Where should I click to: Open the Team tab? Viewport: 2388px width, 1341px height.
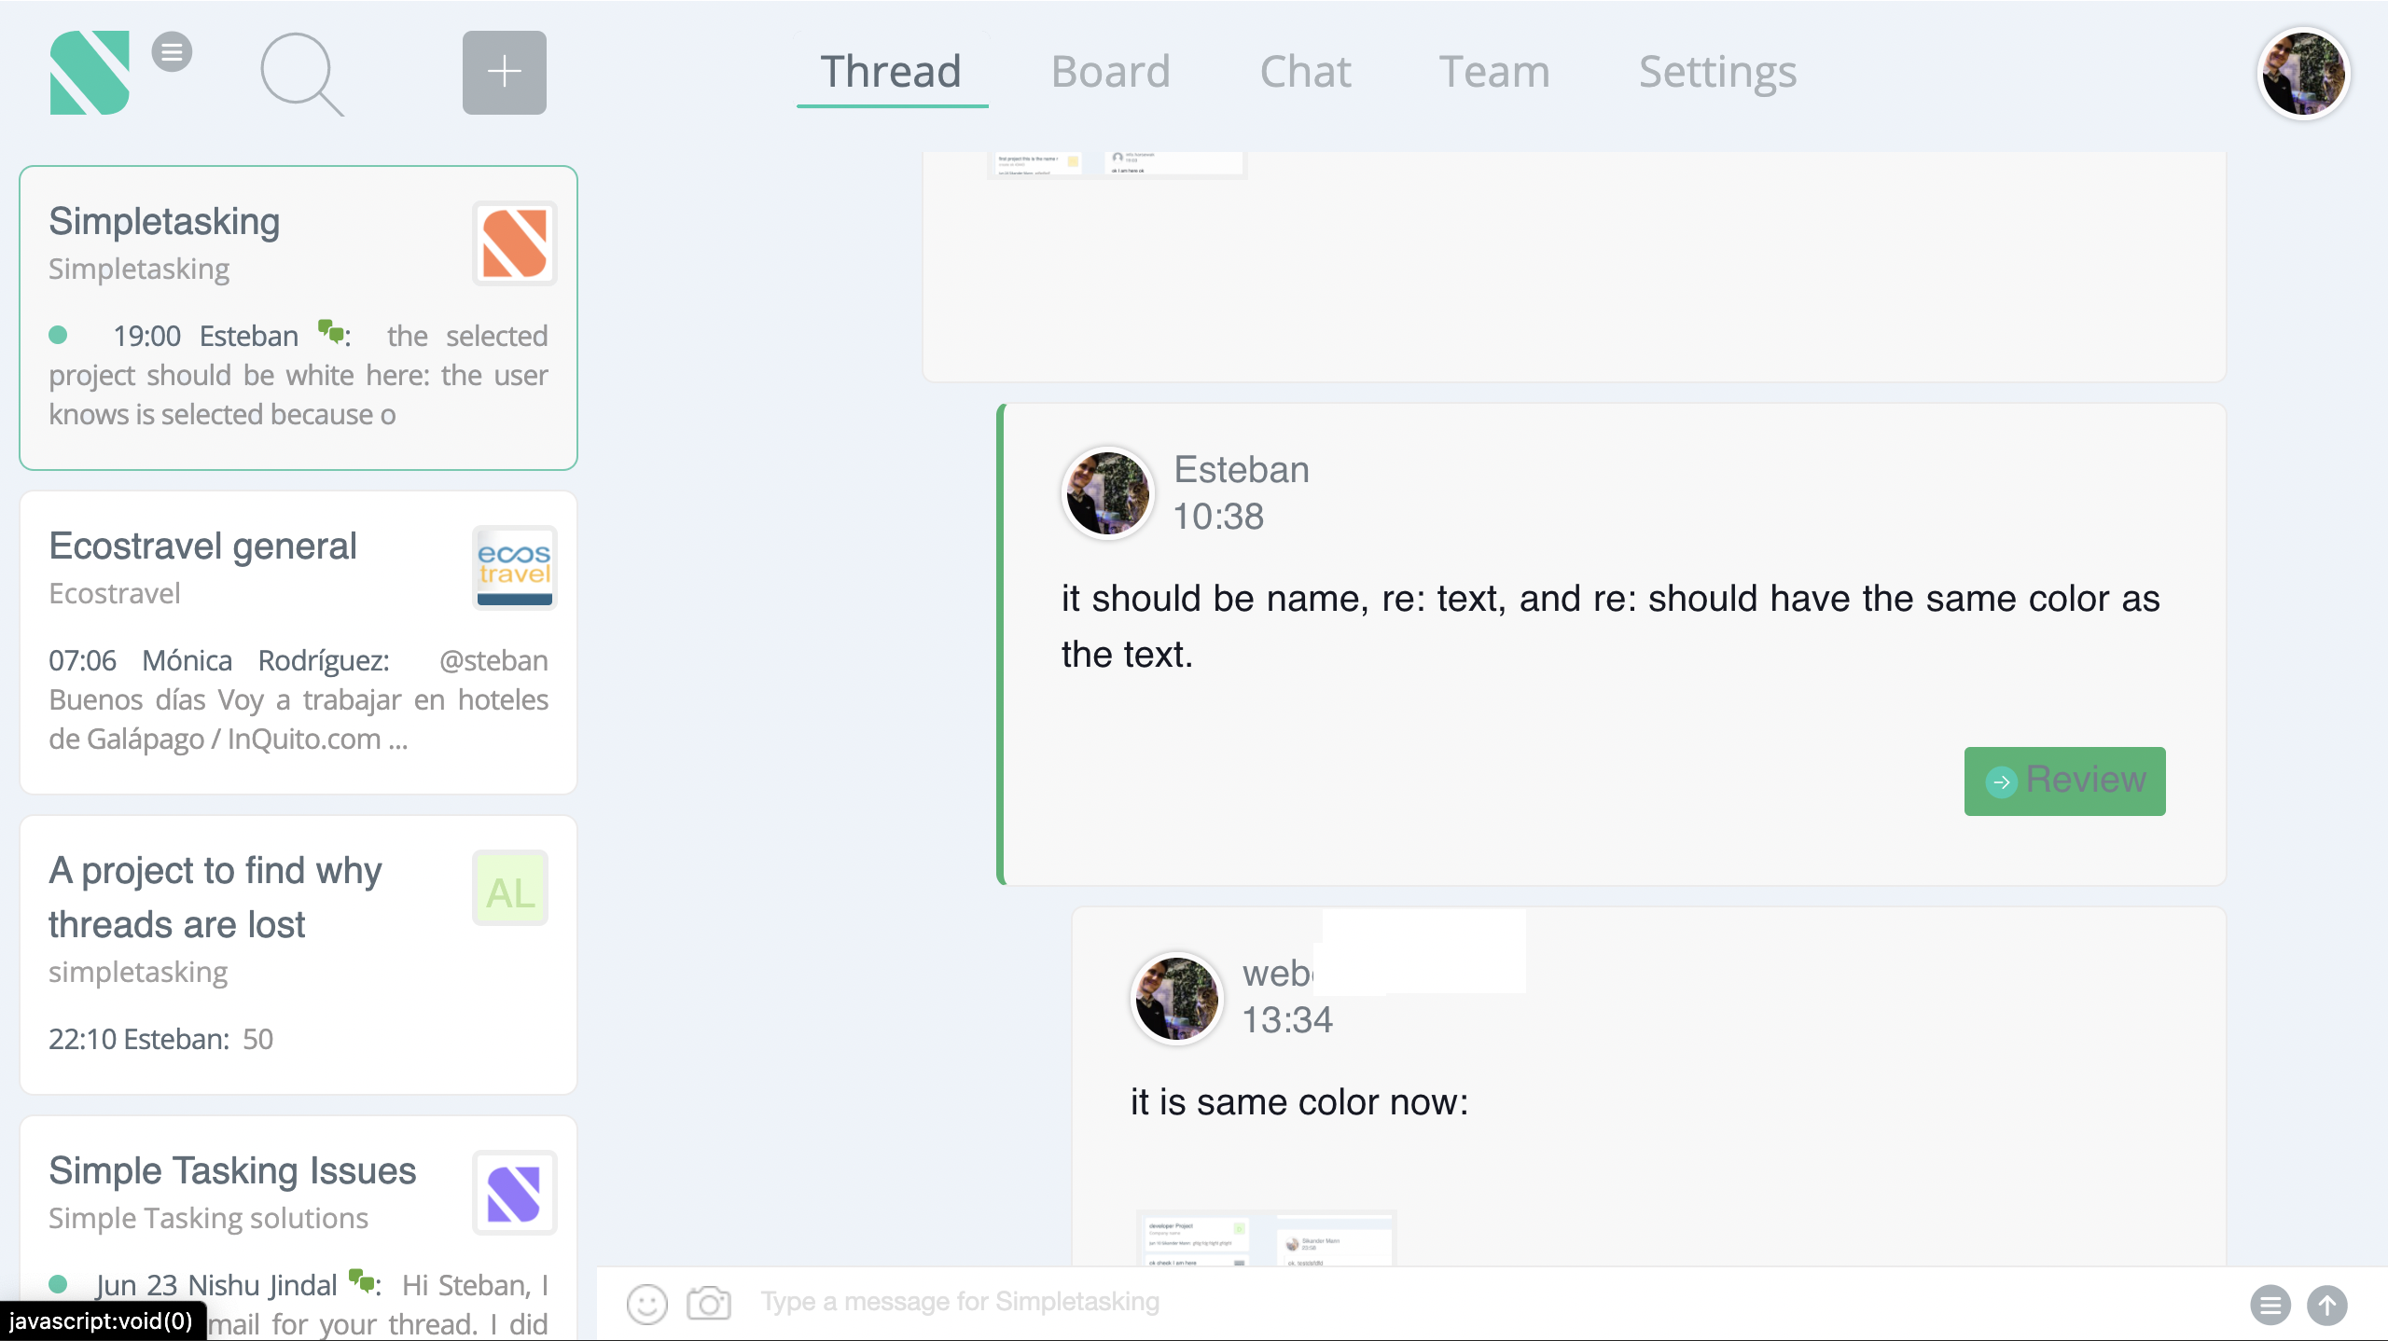tap(1494, 72)
